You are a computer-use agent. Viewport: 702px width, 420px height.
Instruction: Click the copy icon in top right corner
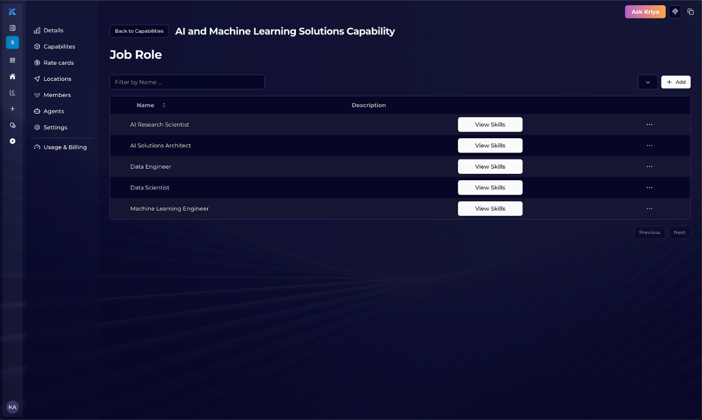tap(691, 11)
